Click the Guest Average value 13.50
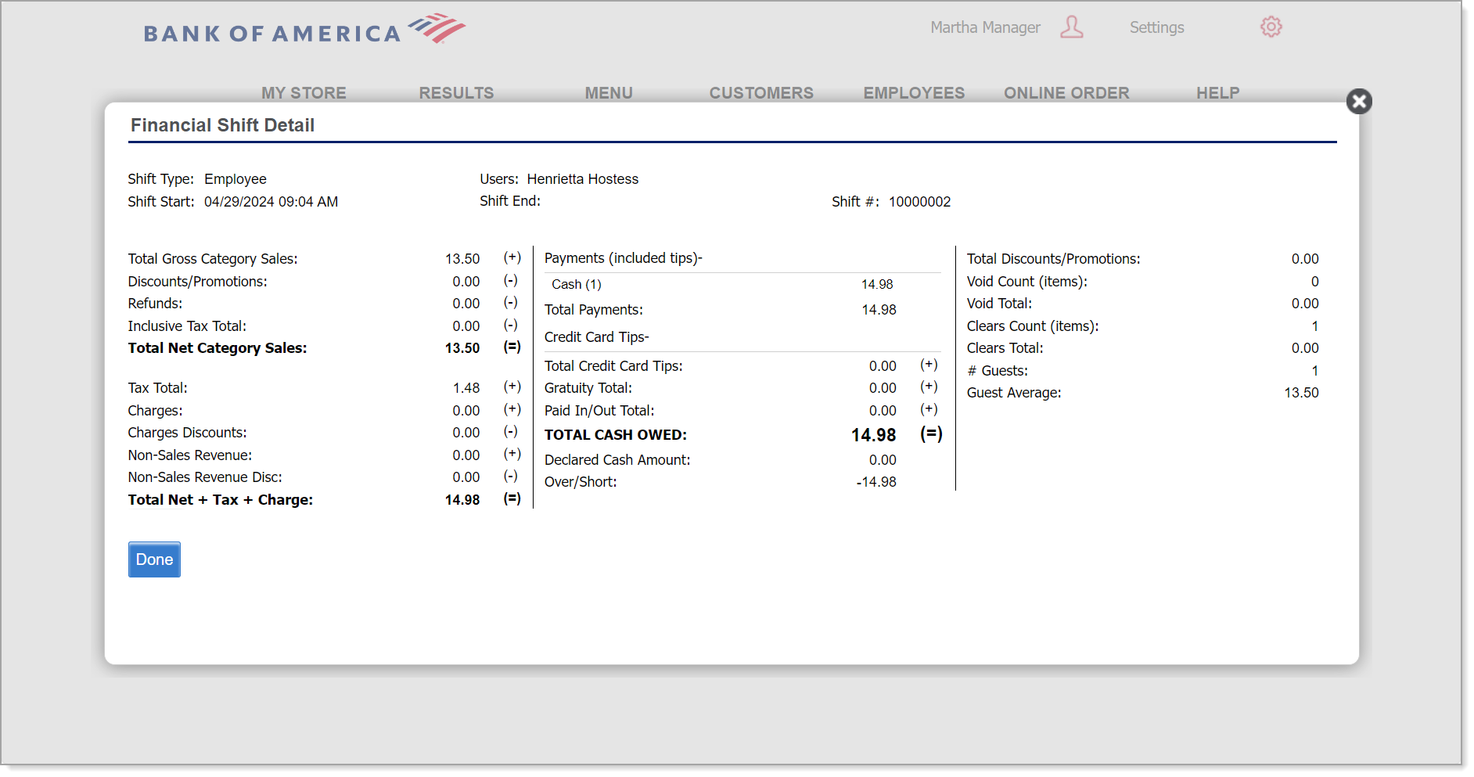This screenshot has height=777, width=1474. coord(1301,393)
